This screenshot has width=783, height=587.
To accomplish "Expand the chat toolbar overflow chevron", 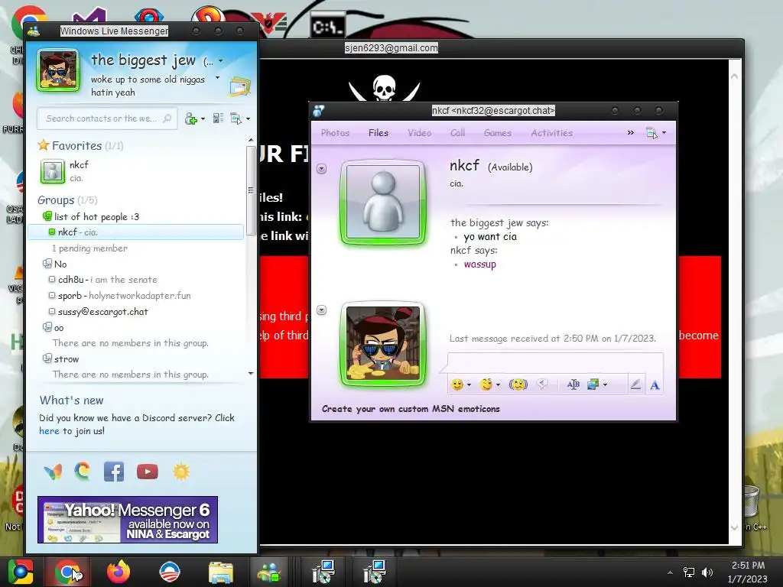I will tap(630, 133).
